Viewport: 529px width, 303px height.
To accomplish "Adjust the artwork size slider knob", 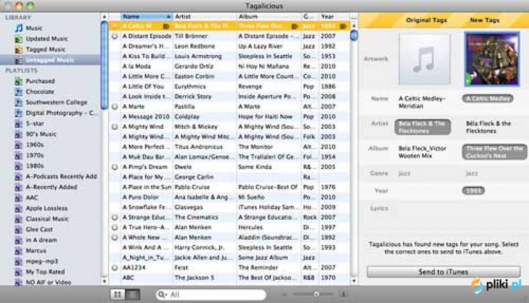I will [x=317, y=294].
